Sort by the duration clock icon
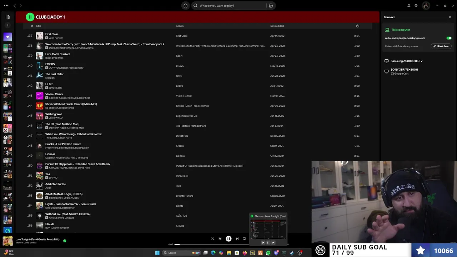Screen dimensions: 457x257 [357, 26]
